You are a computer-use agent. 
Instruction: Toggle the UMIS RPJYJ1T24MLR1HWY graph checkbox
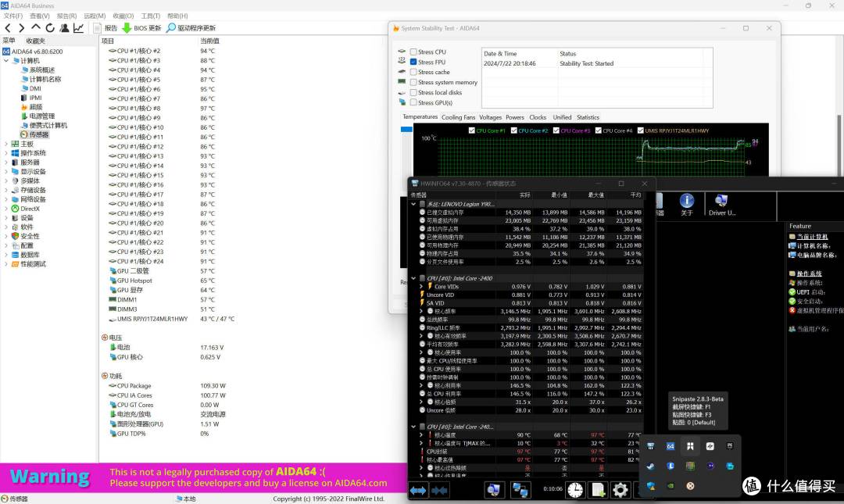pos(641,130)
